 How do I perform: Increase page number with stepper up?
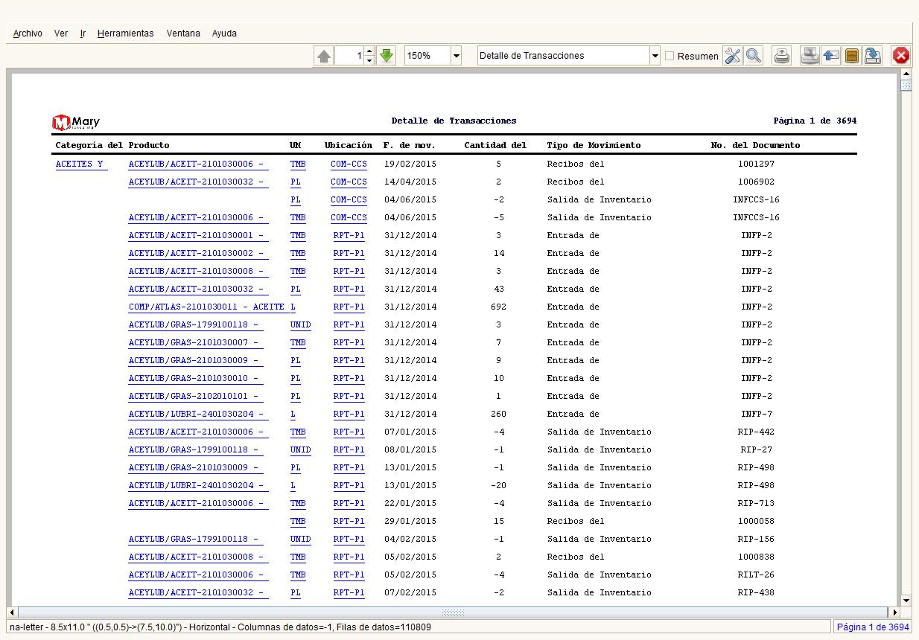pos(369,51)
